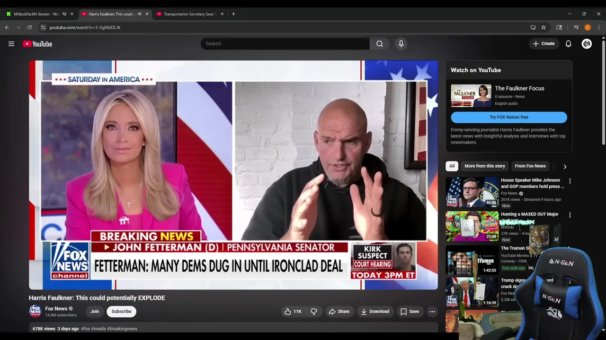
Task: Click '14.6M subscribers' text
Action: (61, 315)
